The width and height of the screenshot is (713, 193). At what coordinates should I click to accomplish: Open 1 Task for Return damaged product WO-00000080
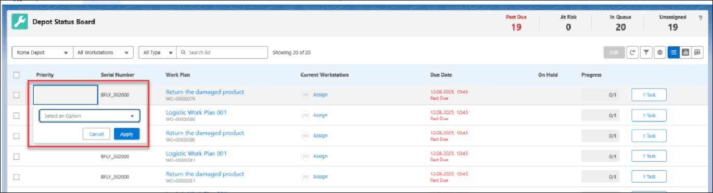649,136
